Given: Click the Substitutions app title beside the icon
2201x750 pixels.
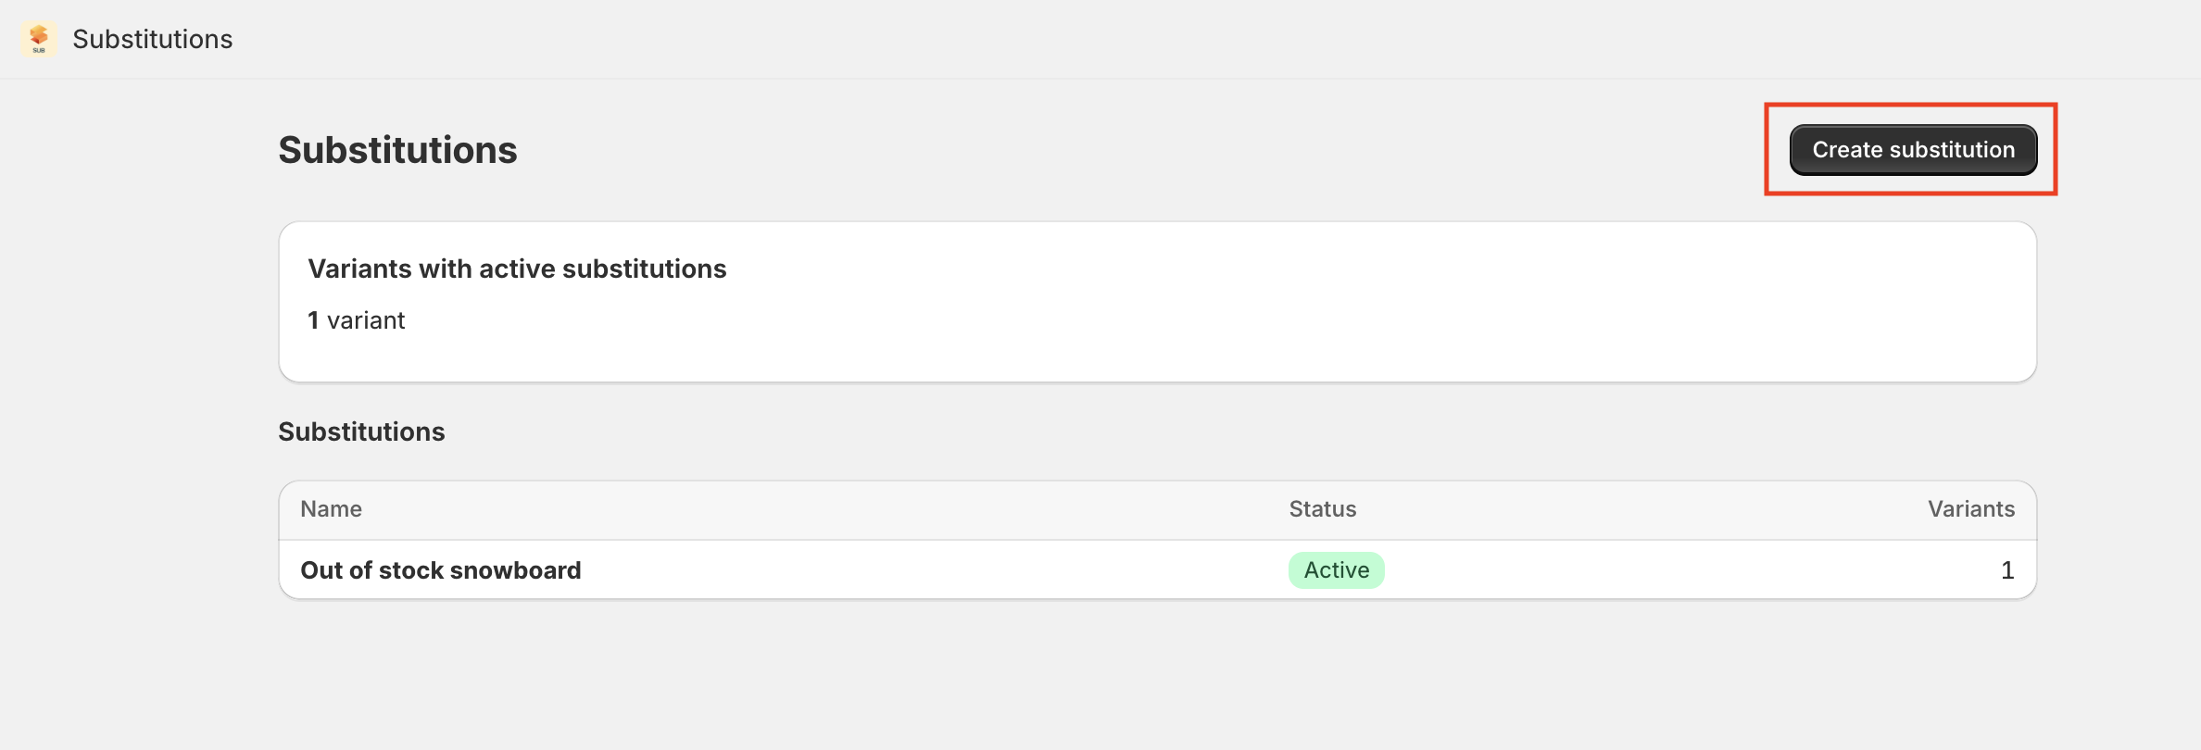Looking at the screenshot, I should tap(153, 39).
